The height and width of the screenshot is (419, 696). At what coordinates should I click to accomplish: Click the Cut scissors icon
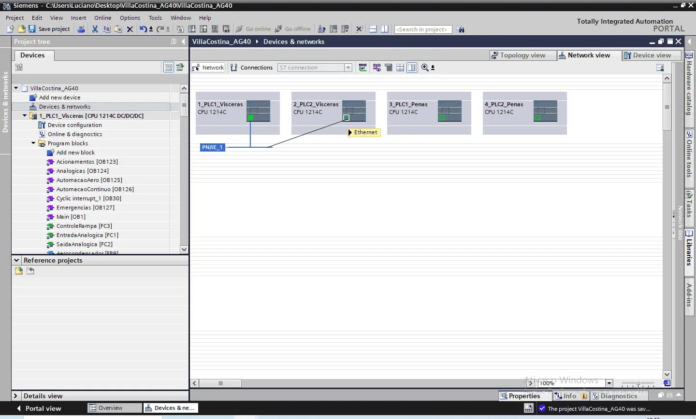pyautogui.click(x=95, y=29)
